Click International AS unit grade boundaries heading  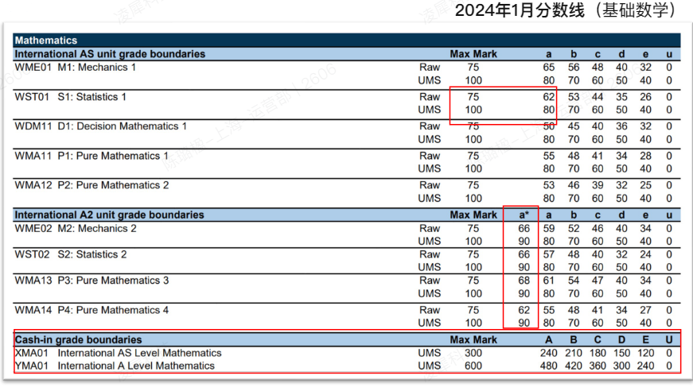[x=110, y=54]
